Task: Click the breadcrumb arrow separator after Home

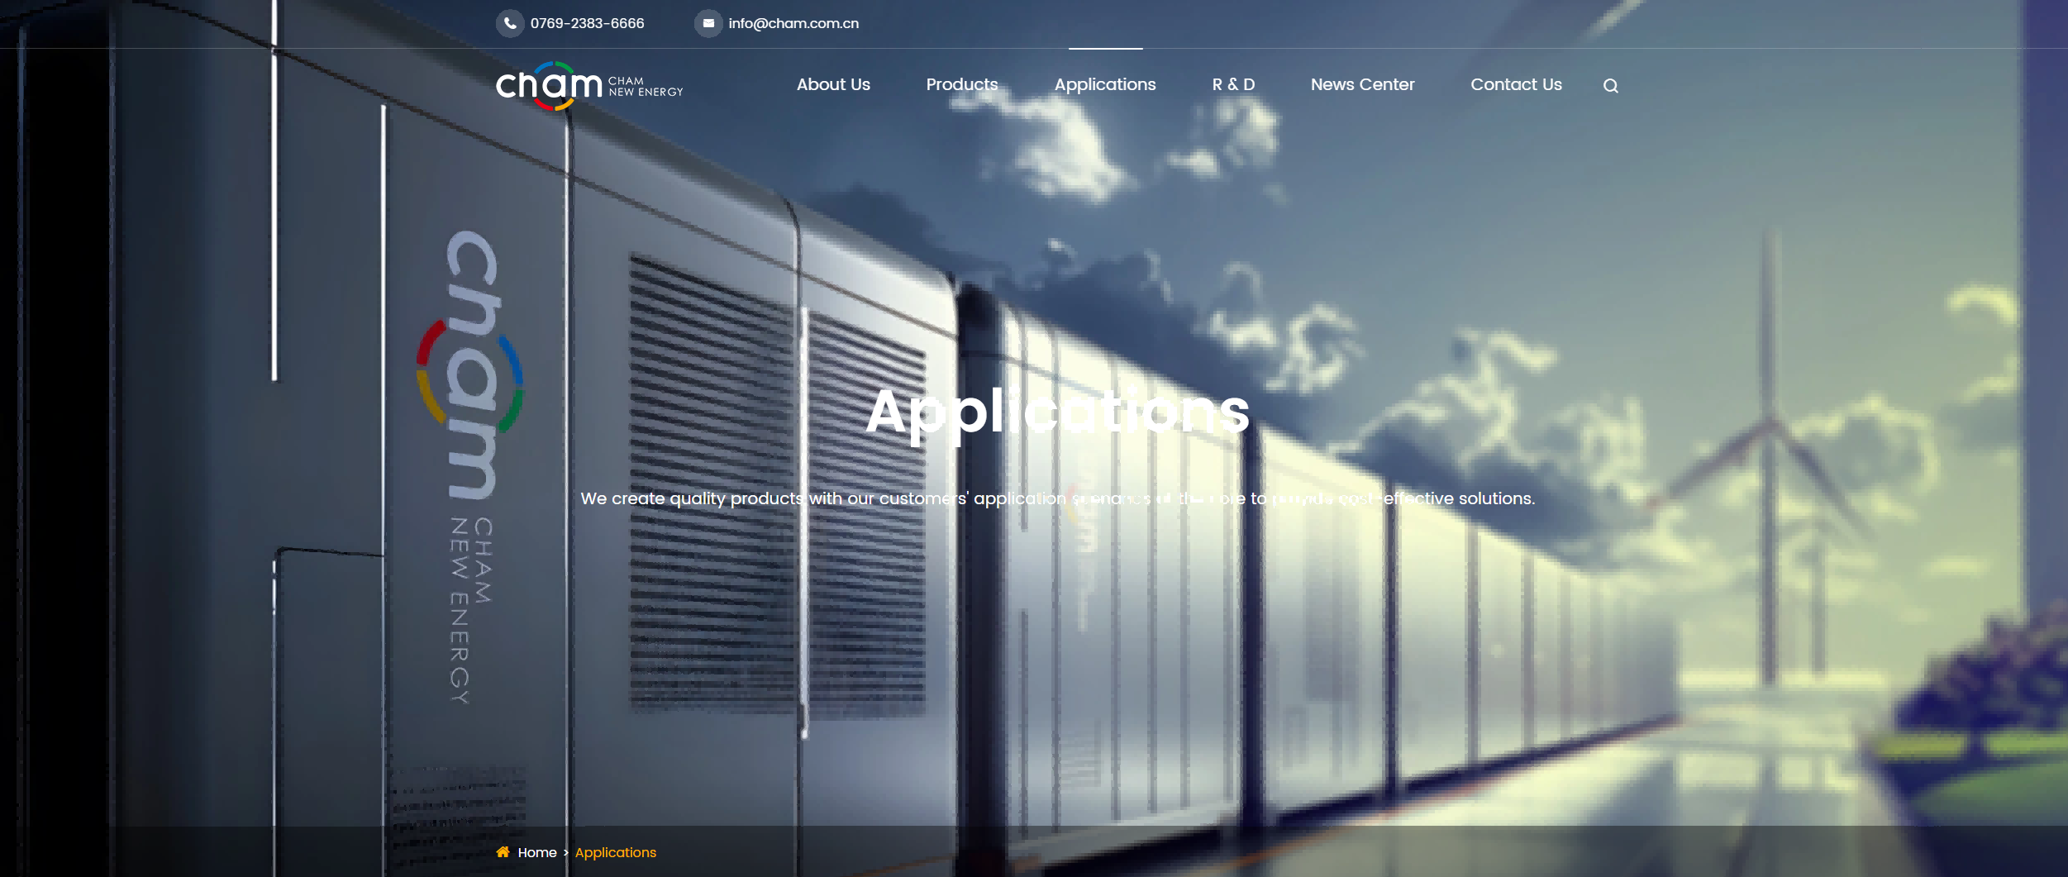Action: tap(566, 852)
